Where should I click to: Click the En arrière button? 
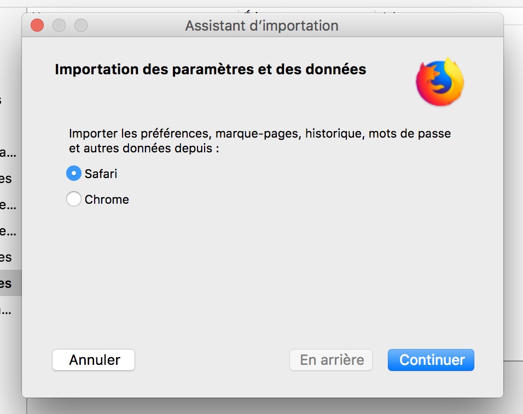(332, 360)
